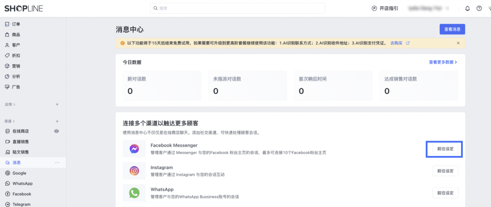491x207 pixels.
Task: Click the 在线商店 store icon
Action: (7, 131)
